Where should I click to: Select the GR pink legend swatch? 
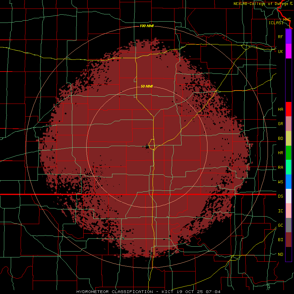tap(288, 123)
